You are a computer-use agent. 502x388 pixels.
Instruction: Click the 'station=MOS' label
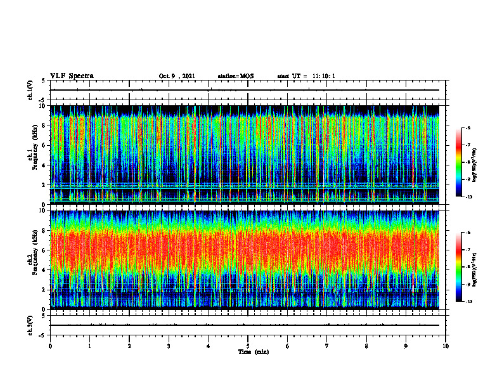tap(236, 76)
